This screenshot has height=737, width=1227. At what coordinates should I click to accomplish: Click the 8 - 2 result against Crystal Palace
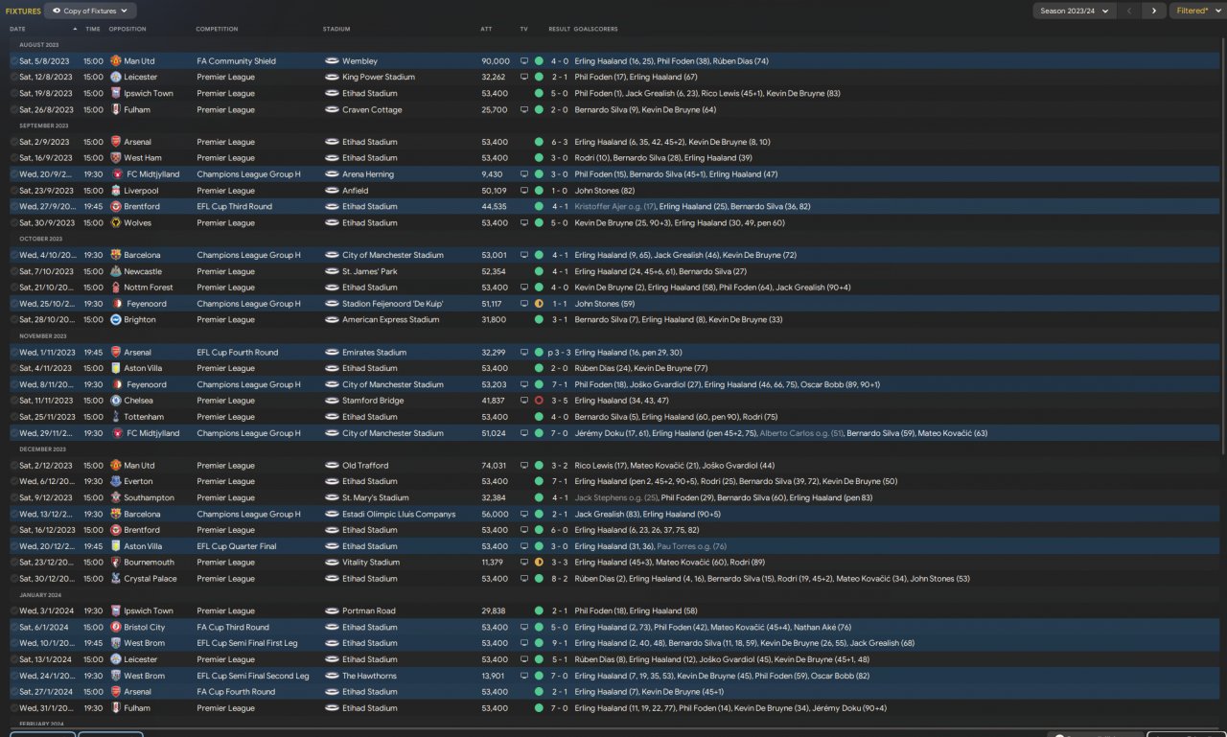(560, 579)
